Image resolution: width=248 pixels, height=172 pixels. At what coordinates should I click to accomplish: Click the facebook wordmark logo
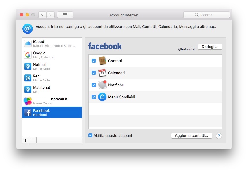pos(105,46)
